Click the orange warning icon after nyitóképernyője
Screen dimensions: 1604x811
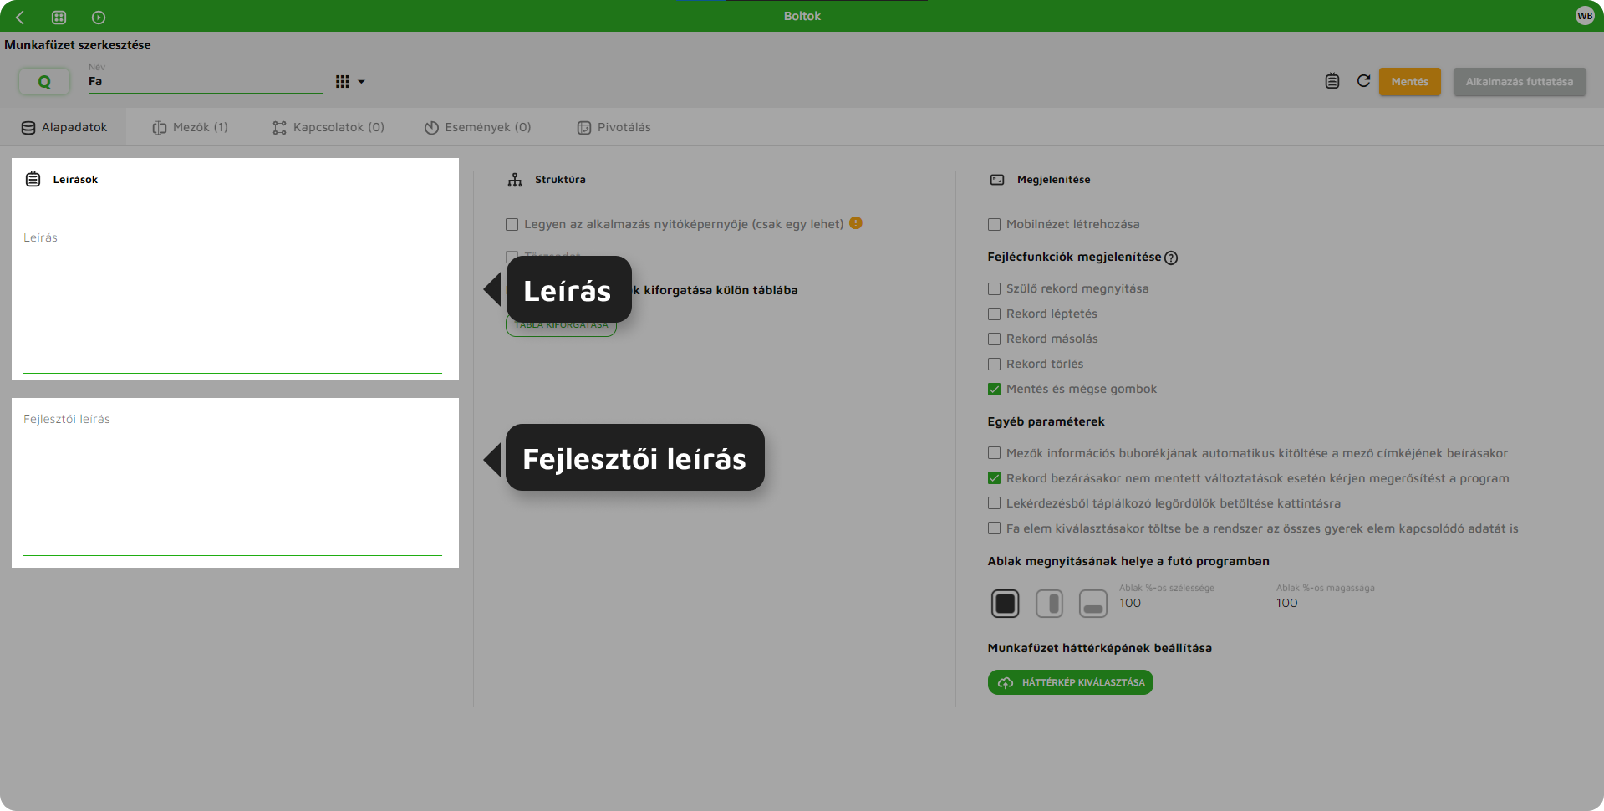click(856, 222)
